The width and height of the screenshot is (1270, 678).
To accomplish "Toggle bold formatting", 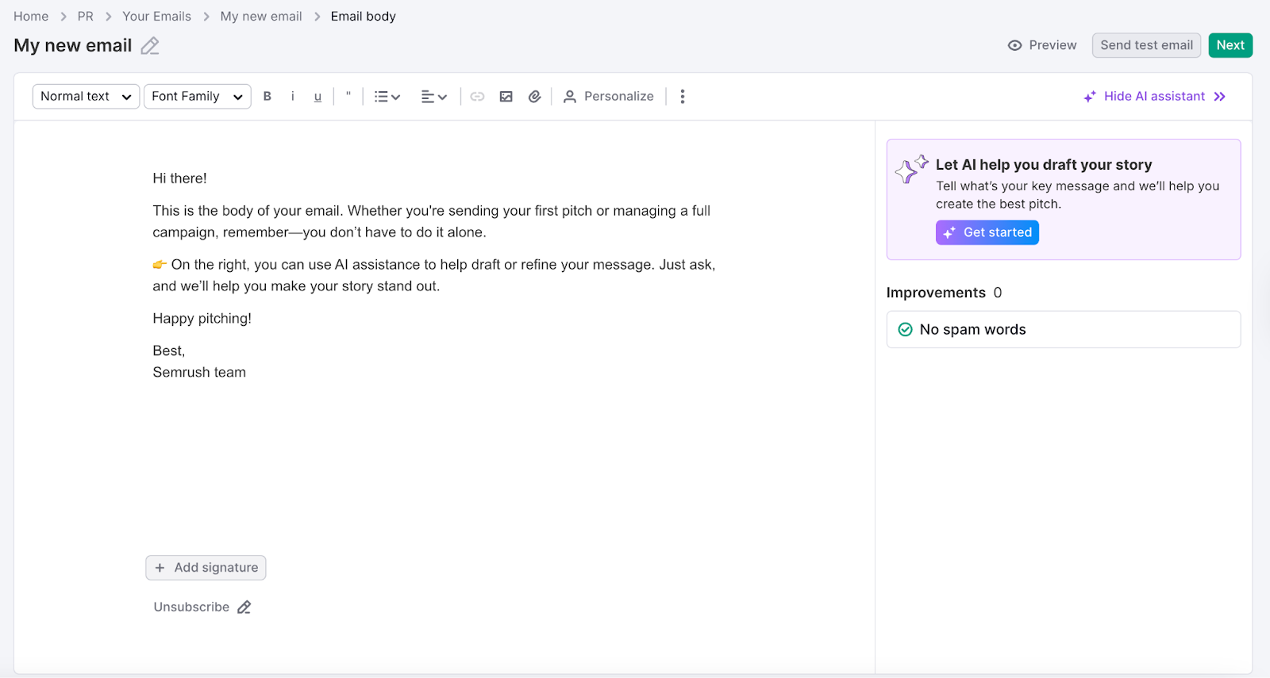I will 267,96.
